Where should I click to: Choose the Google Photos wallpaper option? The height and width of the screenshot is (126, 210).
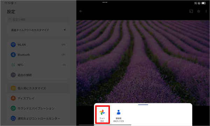pos(102,115)
